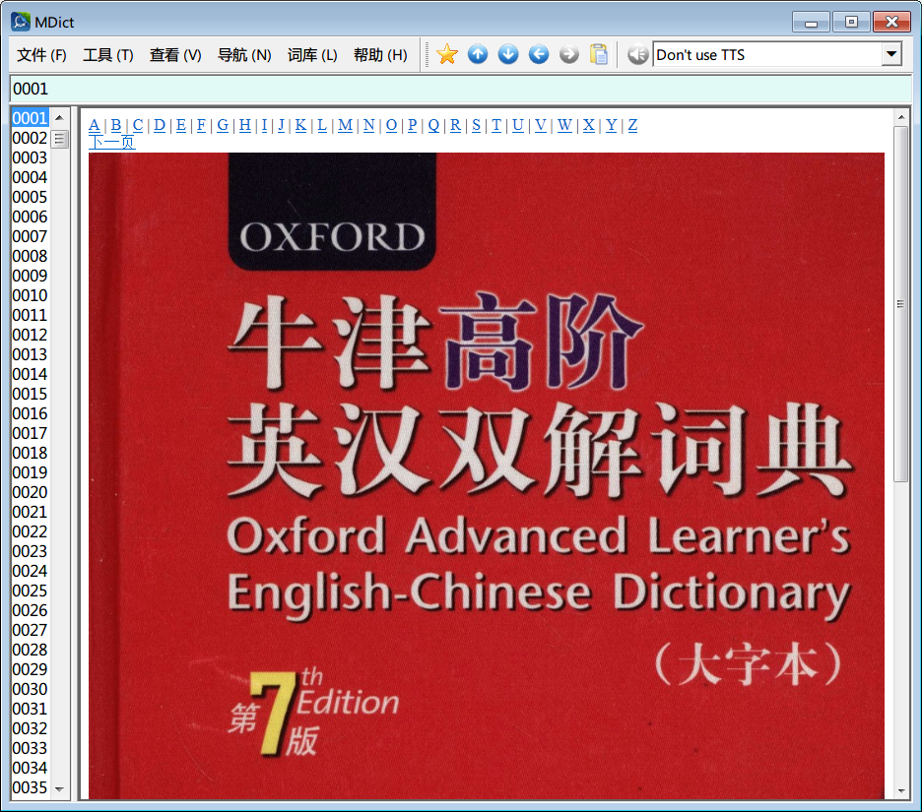Select entry 0019 in word list
This screenshot has width=922, height=812.
30,472
